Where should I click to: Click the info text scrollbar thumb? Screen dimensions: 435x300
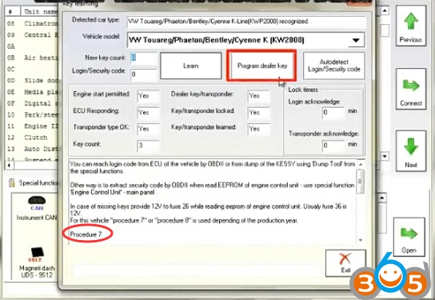click(361, 182)
